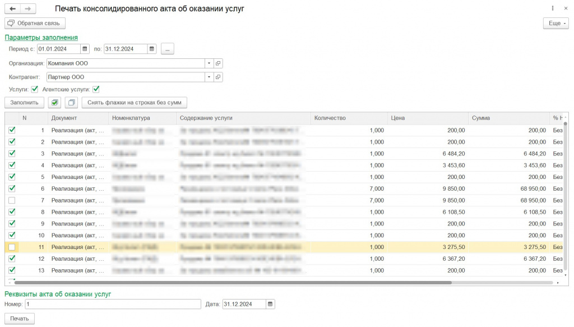Select sum cell 68 950,00 in row 6
The height and width of the screenshot is (327, 574).
click(508, 188)
